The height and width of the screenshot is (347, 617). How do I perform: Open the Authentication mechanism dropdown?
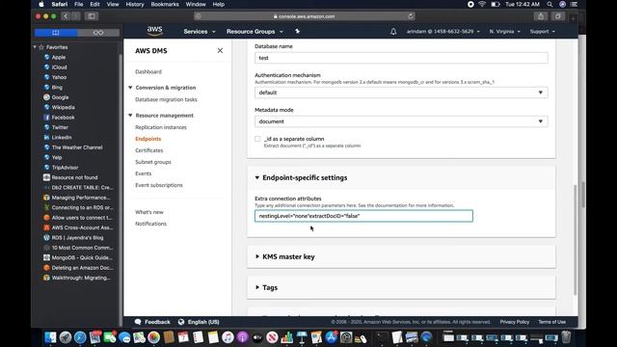click(x=401, y=93)
